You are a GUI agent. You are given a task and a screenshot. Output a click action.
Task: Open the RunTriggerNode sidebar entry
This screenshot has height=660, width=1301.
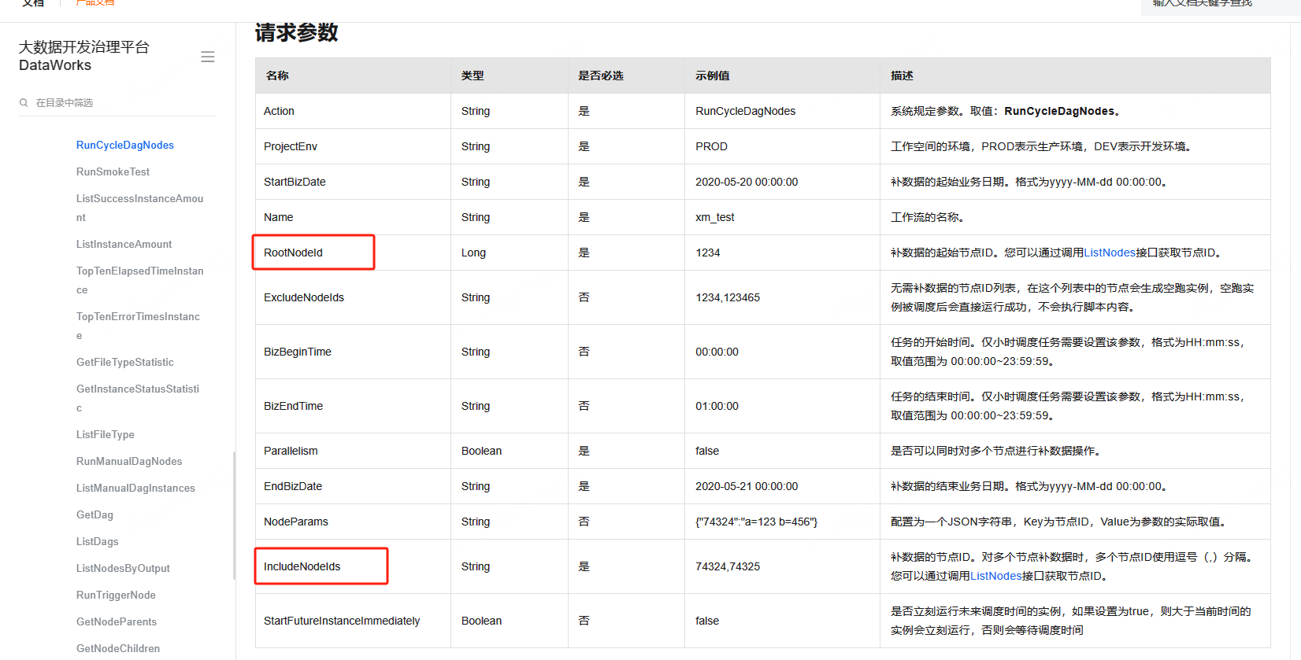coord(116,595)
